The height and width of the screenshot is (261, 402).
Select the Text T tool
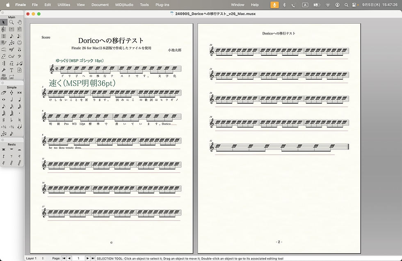coord(11,70)
